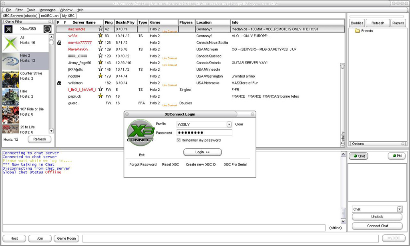The width and height of the screenshot is (410, 246).
Task: Open the Window menu
Action: click(66, 10)
